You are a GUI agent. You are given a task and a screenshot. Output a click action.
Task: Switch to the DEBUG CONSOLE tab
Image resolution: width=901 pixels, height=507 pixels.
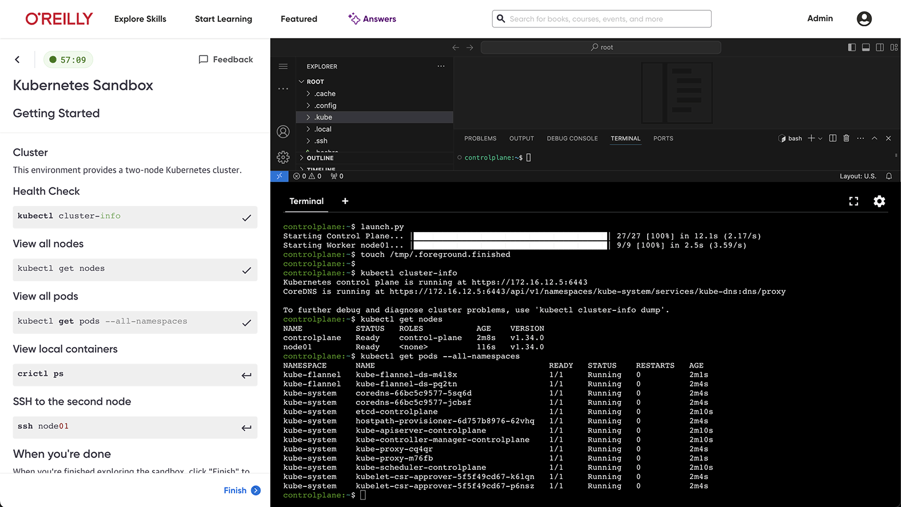[x=572, y=138]
